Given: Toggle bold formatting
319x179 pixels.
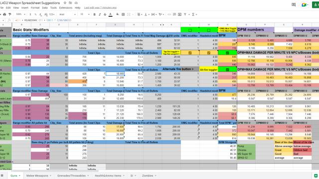Looking at the screenshot, I should 94,14.
